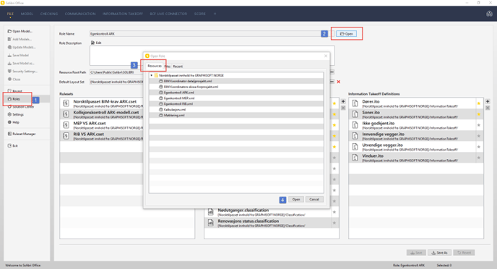The width and height of the screenshot is (497, 269).
Task: Select the INFORMATION TAKEOFF tab
Action: pyautogui.click(x=123, y=14)
